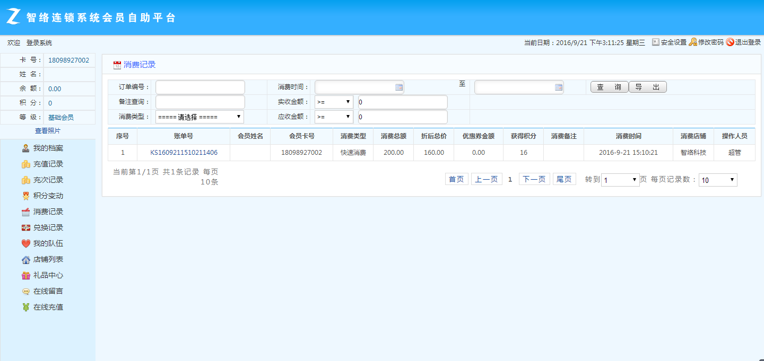Open the calendar picker for the end date

point(559,87)
